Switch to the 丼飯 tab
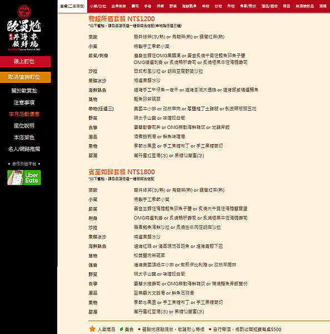Screen dimensions: 330x334 point(161,6)
